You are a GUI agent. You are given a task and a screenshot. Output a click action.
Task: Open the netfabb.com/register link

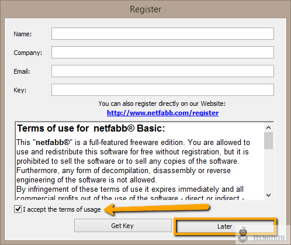[x=162, y=113]
